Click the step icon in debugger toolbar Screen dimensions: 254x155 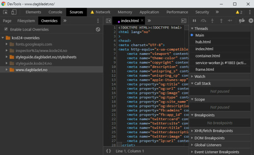[x=230, y=21]
